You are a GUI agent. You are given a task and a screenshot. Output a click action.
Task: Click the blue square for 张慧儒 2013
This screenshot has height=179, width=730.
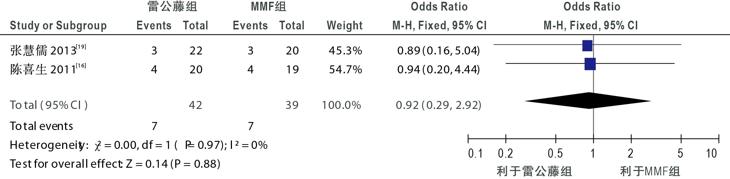[587, 46]
